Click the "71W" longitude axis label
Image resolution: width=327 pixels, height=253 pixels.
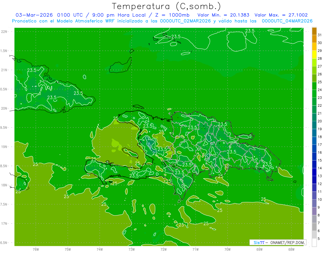coord(195,249)
